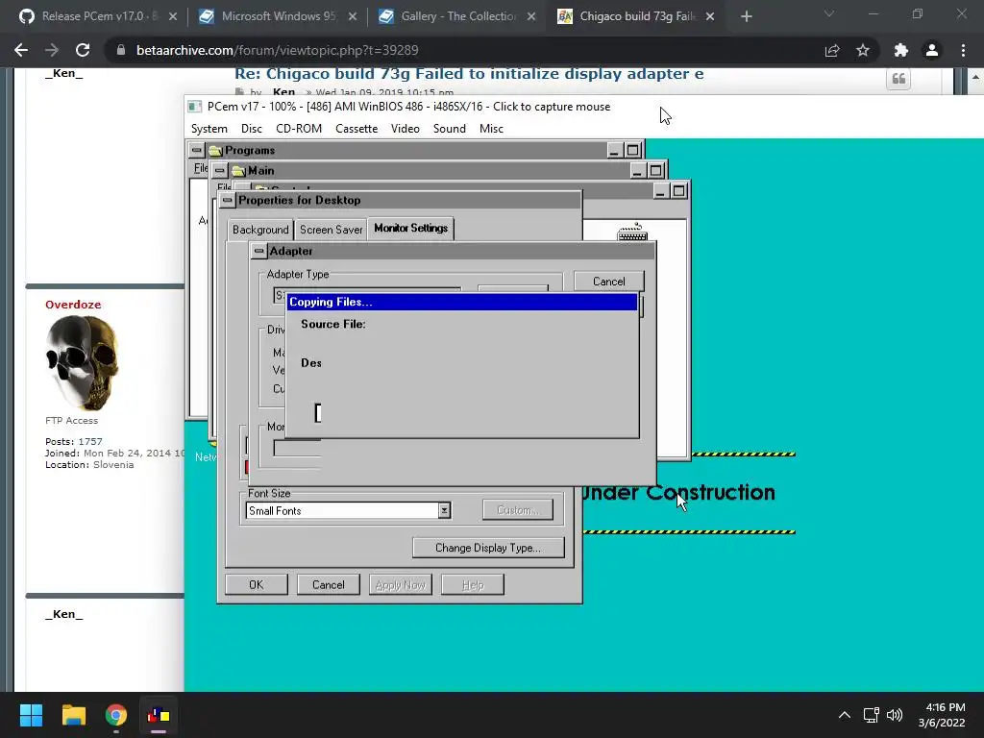Cancel the Properties for Desktop dialog
Screen dimensions: 984x738
pyautogui.click(x=329, y=585)
